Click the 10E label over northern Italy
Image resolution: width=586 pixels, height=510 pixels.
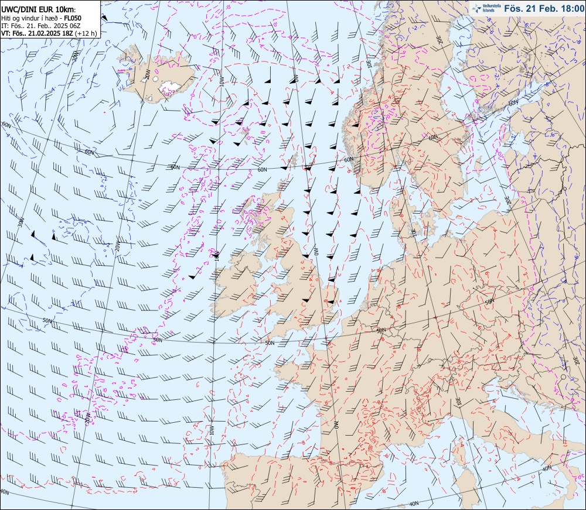coord(458,402)
